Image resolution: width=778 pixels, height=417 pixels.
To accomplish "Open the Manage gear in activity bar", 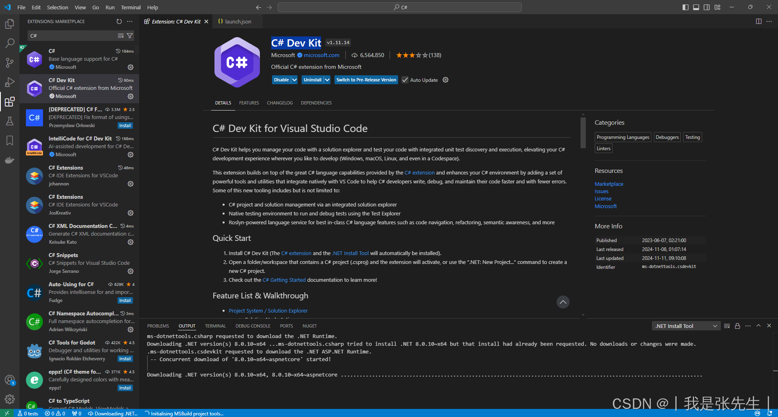I will [x=10, y=400].
